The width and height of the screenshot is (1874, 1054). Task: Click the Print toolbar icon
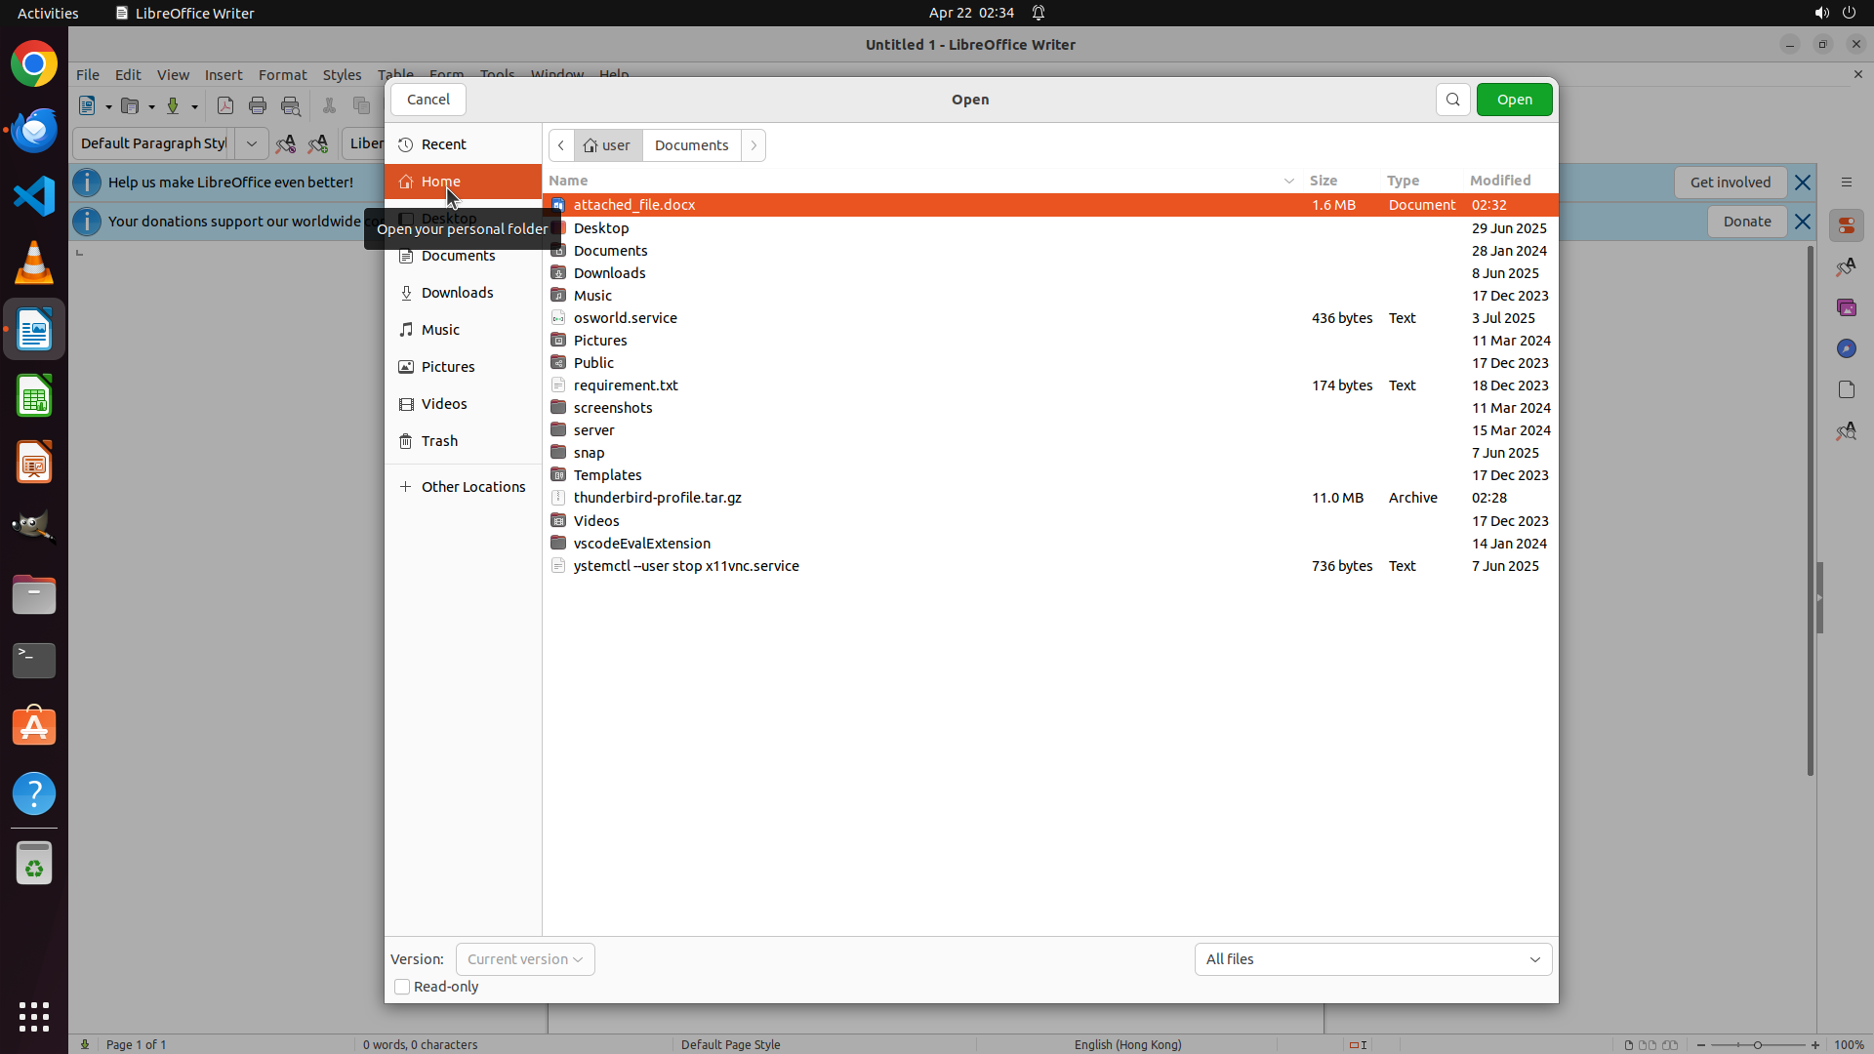[258, 106]
